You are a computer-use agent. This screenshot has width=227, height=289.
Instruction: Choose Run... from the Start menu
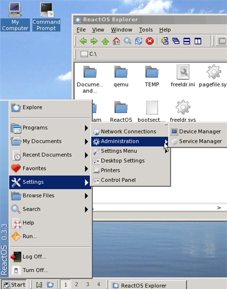pyautogui.click(x=50, y=236)
